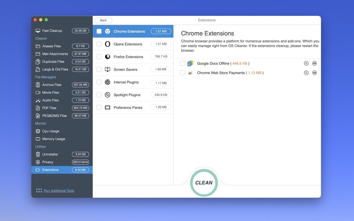This screenshot has height=221, width=354.
Task: Click the magnifier icon for Chrome Web Store Payments
Action: click(306, 73)
